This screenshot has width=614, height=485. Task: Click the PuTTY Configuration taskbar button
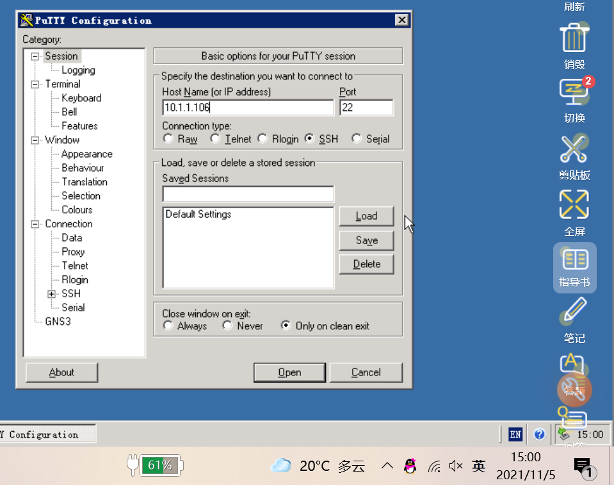pyautogui.click(x=47, y=434)
